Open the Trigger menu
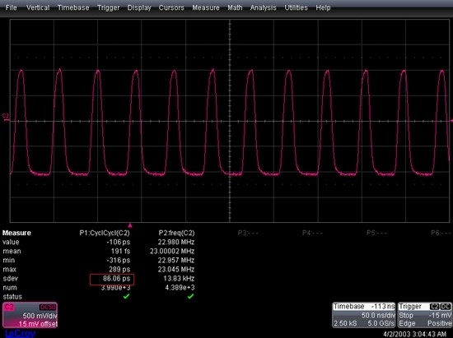The image size is (453, 338). (x=109, y=7)
